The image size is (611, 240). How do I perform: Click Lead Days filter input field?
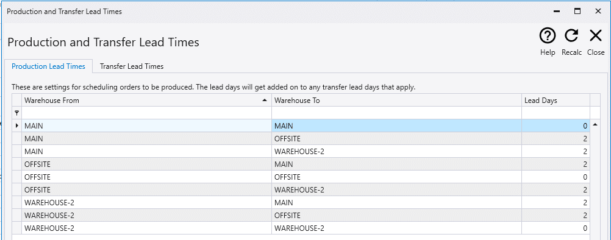tap(556, 113)
